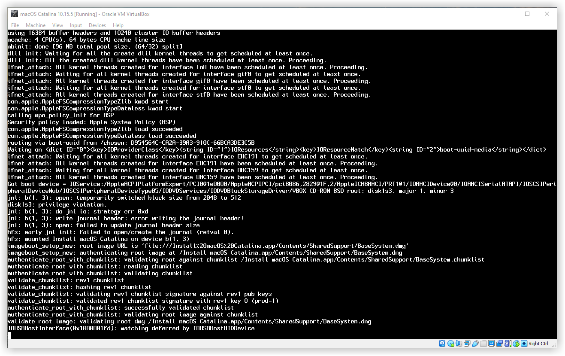Open the shared folders status icon
565x356 pixels.
coord(483,344)
